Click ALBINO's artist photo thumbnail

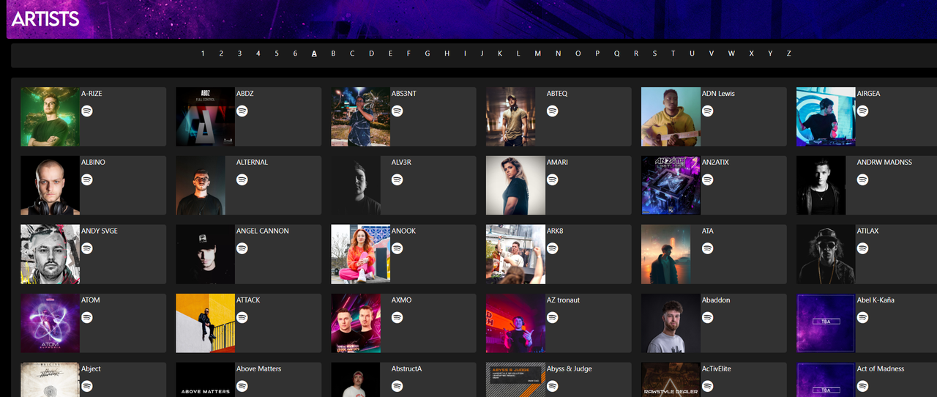click(50, 185)
